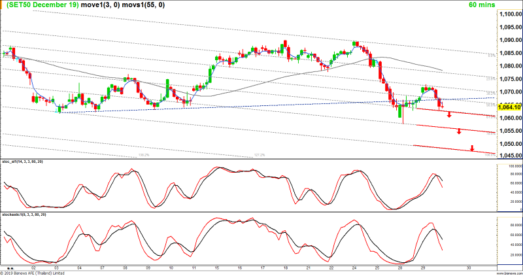
Task: Click the 1,100.00 price axis label
Action: 509,14
